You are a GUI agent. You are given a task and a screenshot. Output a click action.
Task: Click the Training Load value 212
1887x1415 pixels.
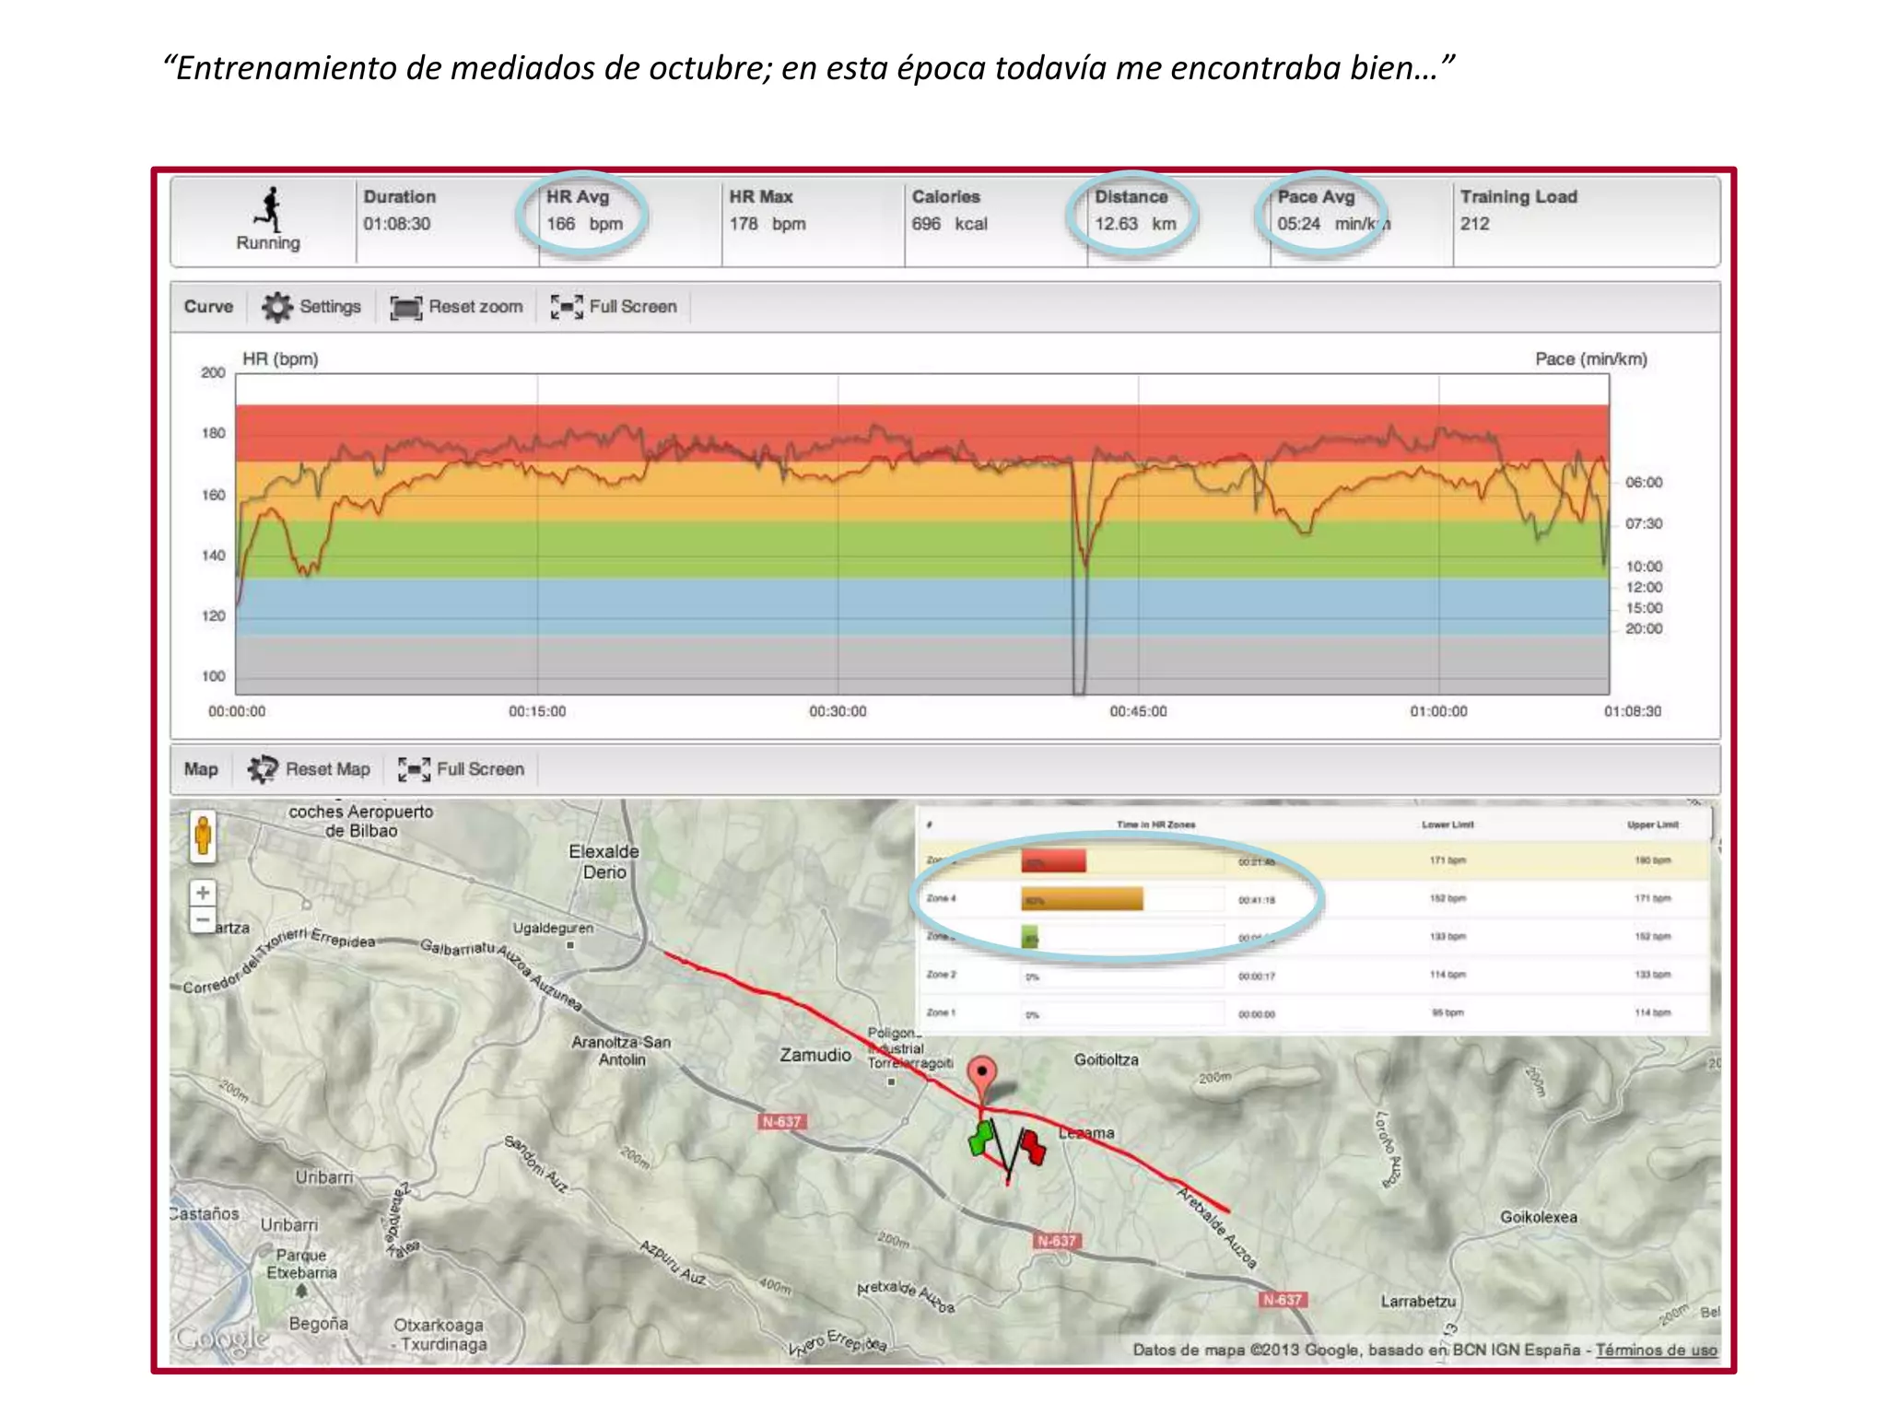point(1474,224)
